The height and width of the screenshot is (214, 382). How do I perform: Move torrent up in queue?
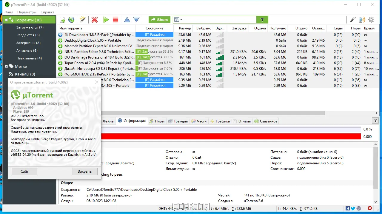click(x=127, y=20)
